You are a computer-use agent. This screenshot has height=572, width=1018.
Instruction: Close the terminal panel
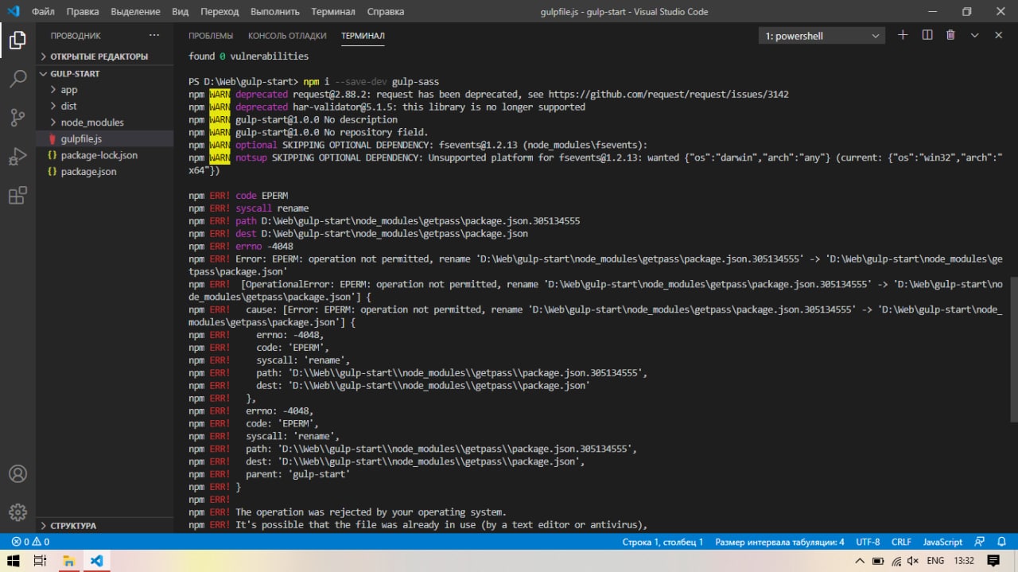(x=998, y=35)
